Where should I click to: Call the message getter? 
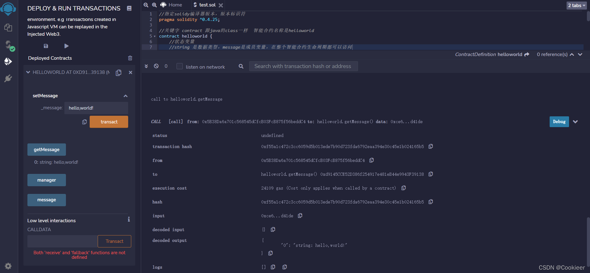(x=47, y=200)
